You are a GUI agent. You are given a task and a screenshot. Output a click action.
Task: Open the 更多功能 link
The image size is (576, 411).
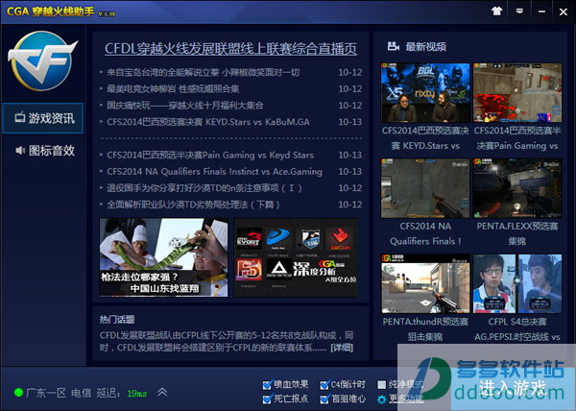[x=406, y=399]
